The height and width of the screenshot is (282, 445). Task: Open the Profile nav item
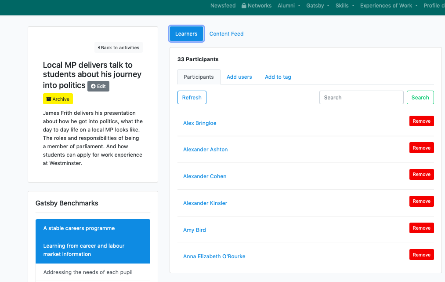(x=434, y=6)
